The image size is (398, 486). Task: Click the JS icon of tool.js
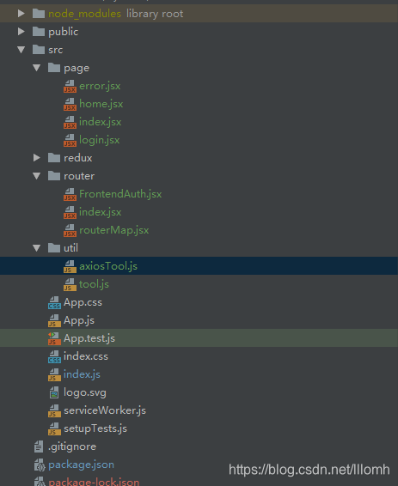pos(70,284)
